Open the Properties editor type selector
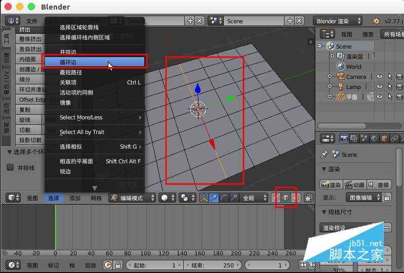This screenshot has height=273, width=404. coord(328,139)
